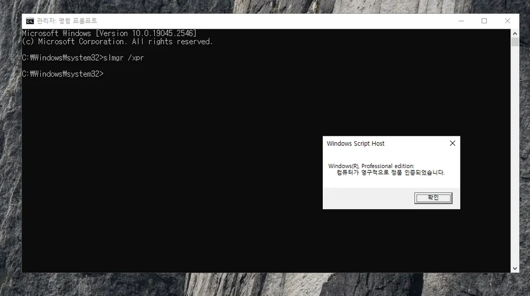Click the 확인 button in the dialog
Image resolution: width=530 pixels, height=296 pixels.
click(x=433, y=198)
